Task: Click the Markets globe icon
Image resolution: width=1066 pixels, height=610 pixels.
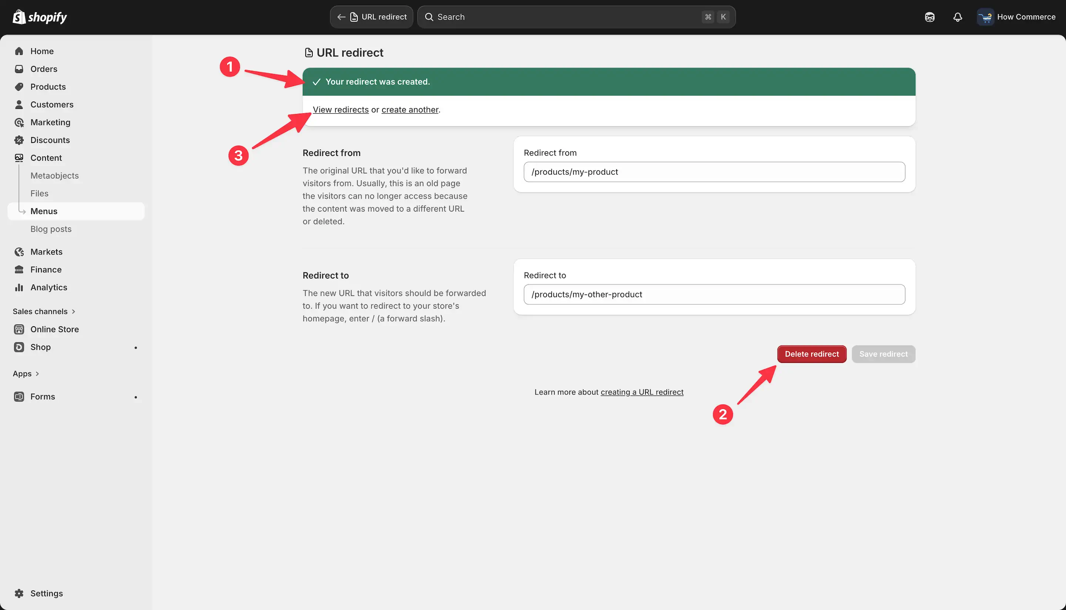Action: pos(19,252)
